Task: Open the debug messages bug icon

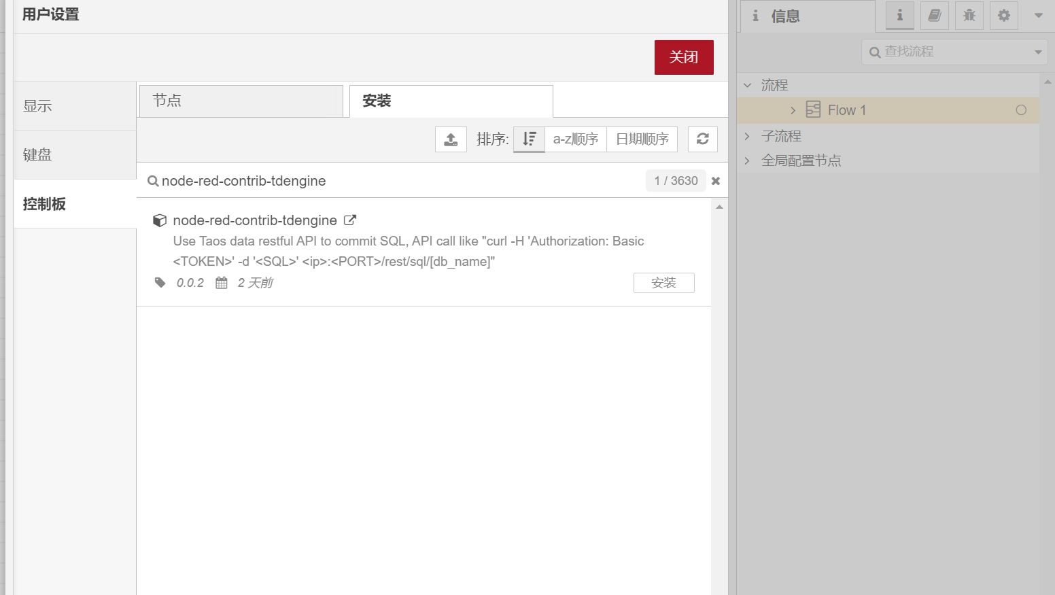Action: click(969, 16)
